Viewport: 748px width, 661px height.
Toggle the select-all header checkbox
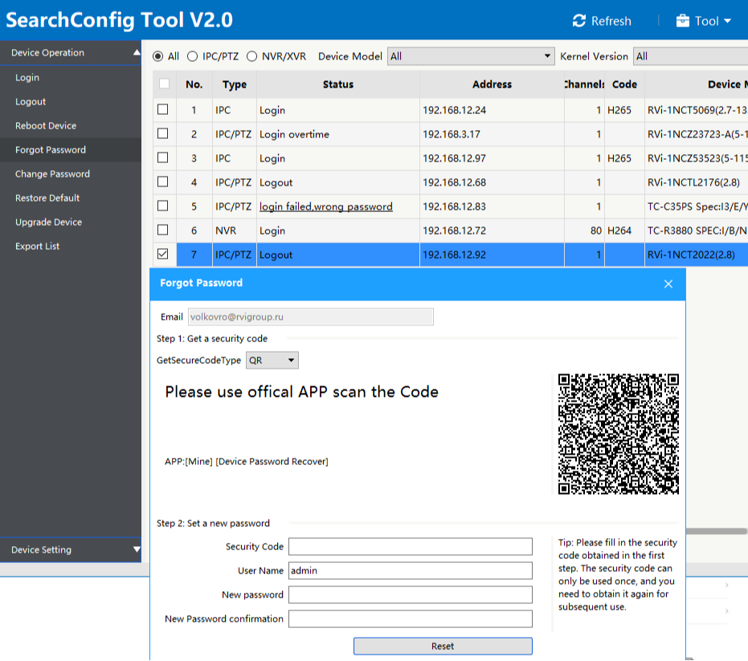(164, 84)
